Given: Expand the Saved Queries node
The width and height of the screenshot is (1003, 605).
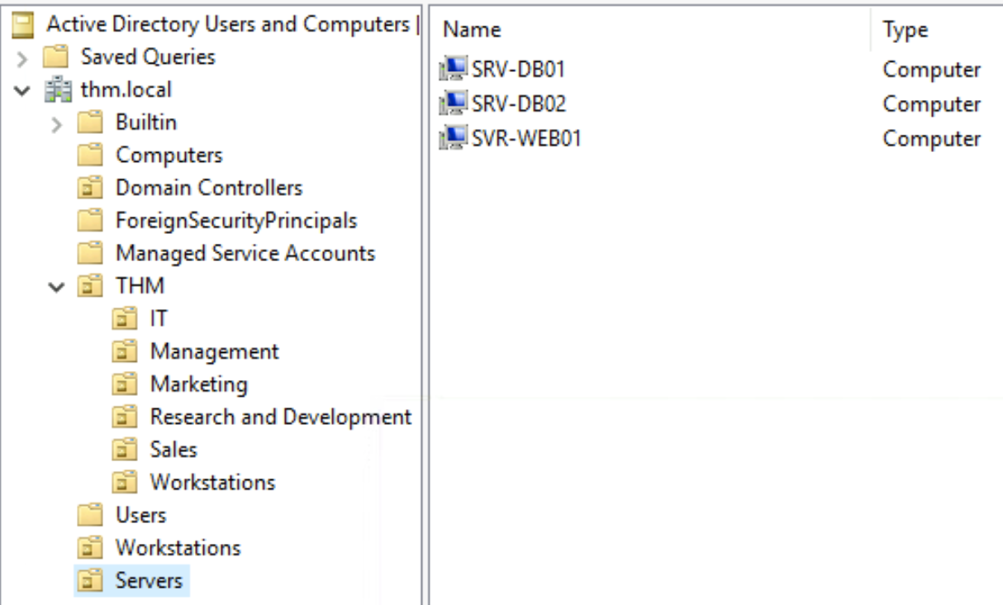Looking at the screenshot, I should point(24,59).
